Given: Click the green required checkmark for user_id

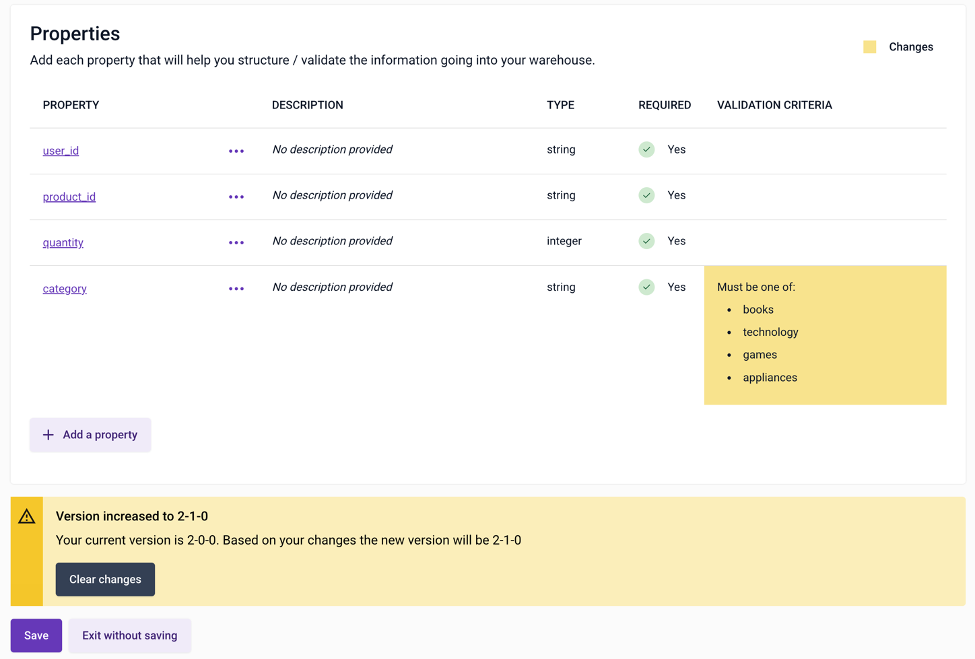Looking at the screenshot, I should pos(646,149).
